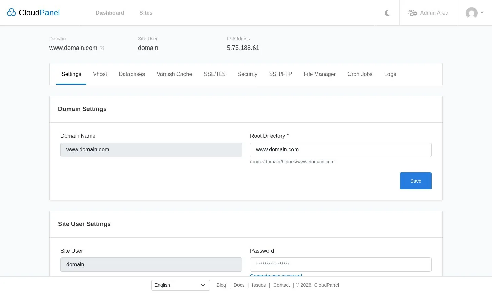
Task: Open the English language dropdown
Action: coord(181,285)
